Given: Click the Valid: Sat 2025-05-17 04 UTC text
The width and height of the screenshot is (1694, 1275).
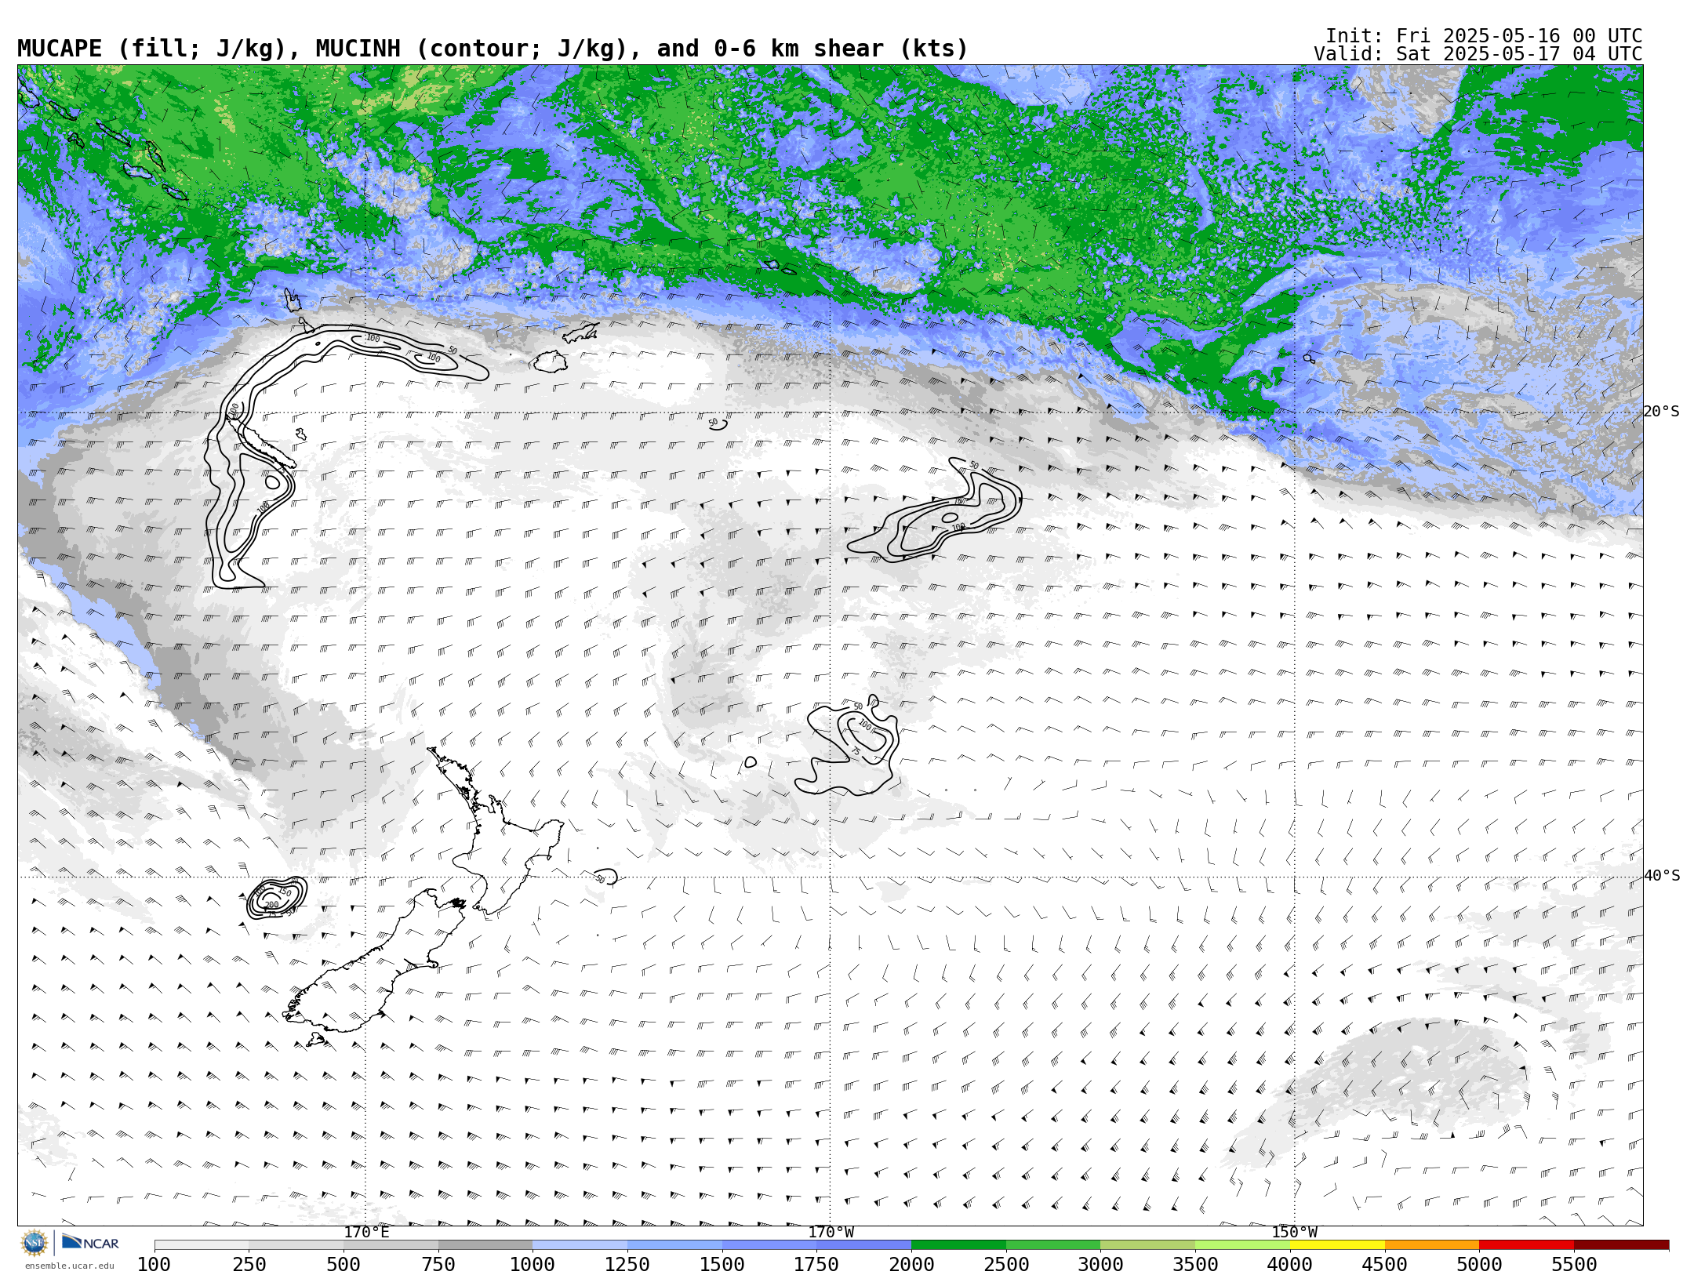Looking at the screenshot, I should tap(1478, 54).
